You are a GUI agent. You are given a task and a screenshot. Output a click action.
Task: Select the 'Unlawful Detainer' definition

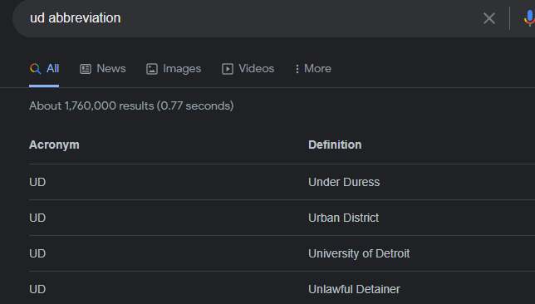[x=354, y=289]
